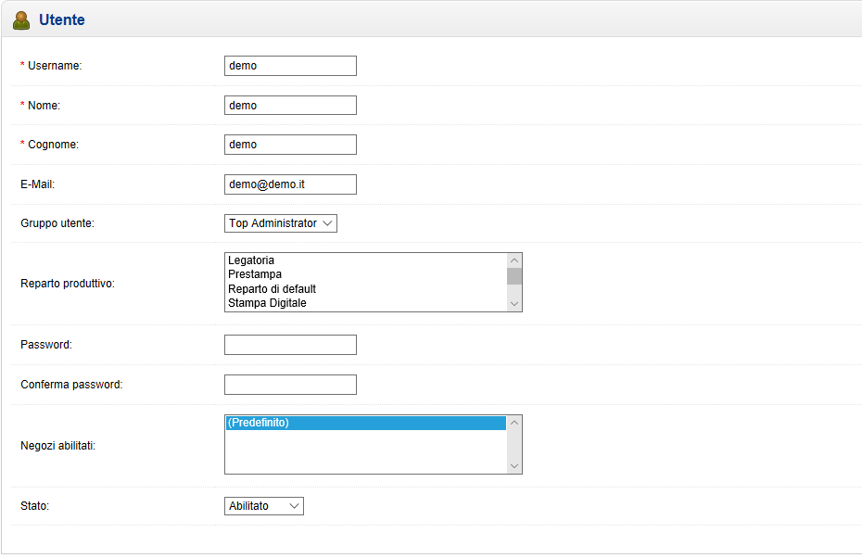Expand the Stato Abilitato dropdown

coord(264,506)
